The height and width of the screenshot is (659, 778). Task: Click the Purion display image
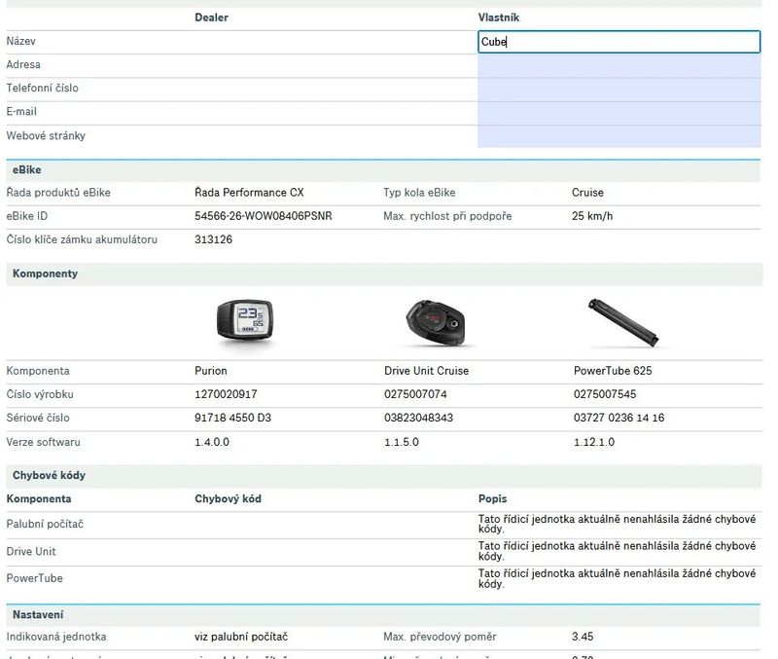point(243,321)
